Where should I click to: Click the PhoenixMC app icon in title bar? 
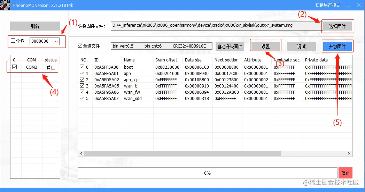coord(5,5)
